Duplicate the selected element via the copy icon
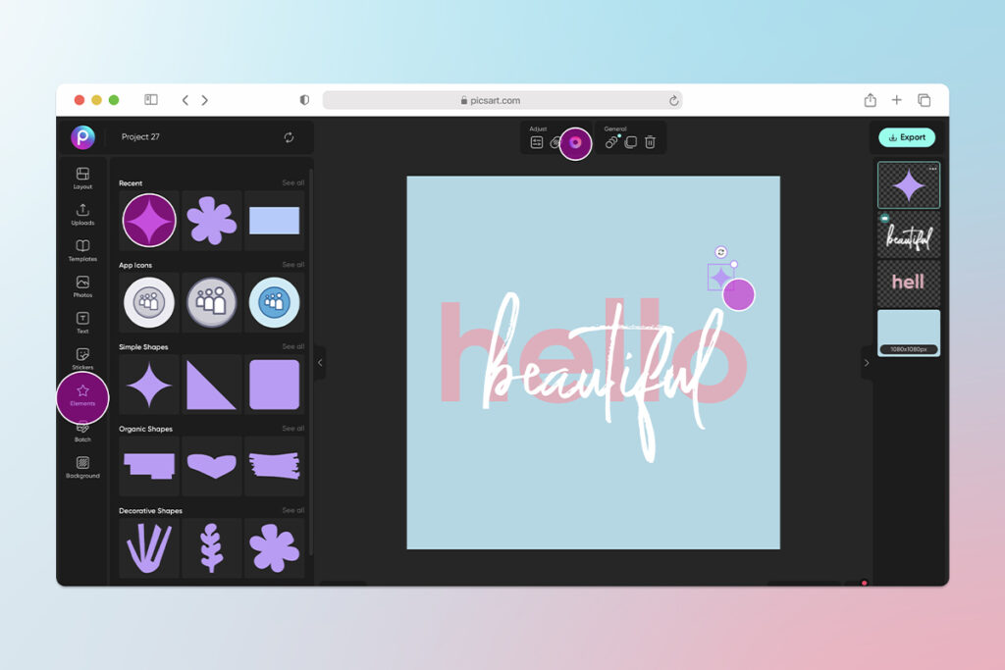The image size is (1005, 670). [631, 143]
